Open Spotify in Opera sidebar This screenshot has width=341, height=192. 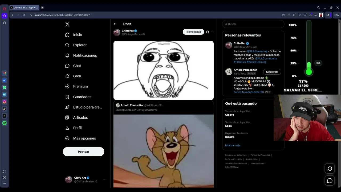click(x=5, y=123)
